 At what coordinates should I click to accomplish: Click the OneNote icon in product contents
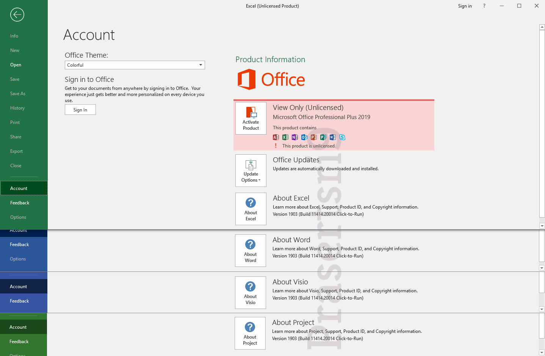295,137
